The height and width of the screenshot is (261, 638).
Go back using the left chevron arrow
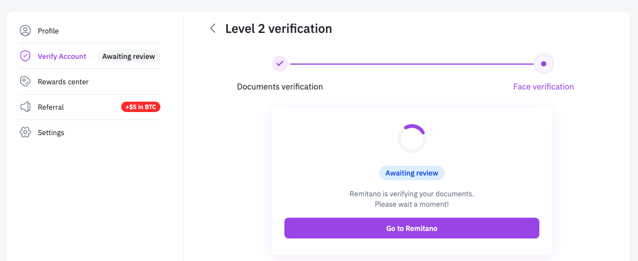point(213,28)
